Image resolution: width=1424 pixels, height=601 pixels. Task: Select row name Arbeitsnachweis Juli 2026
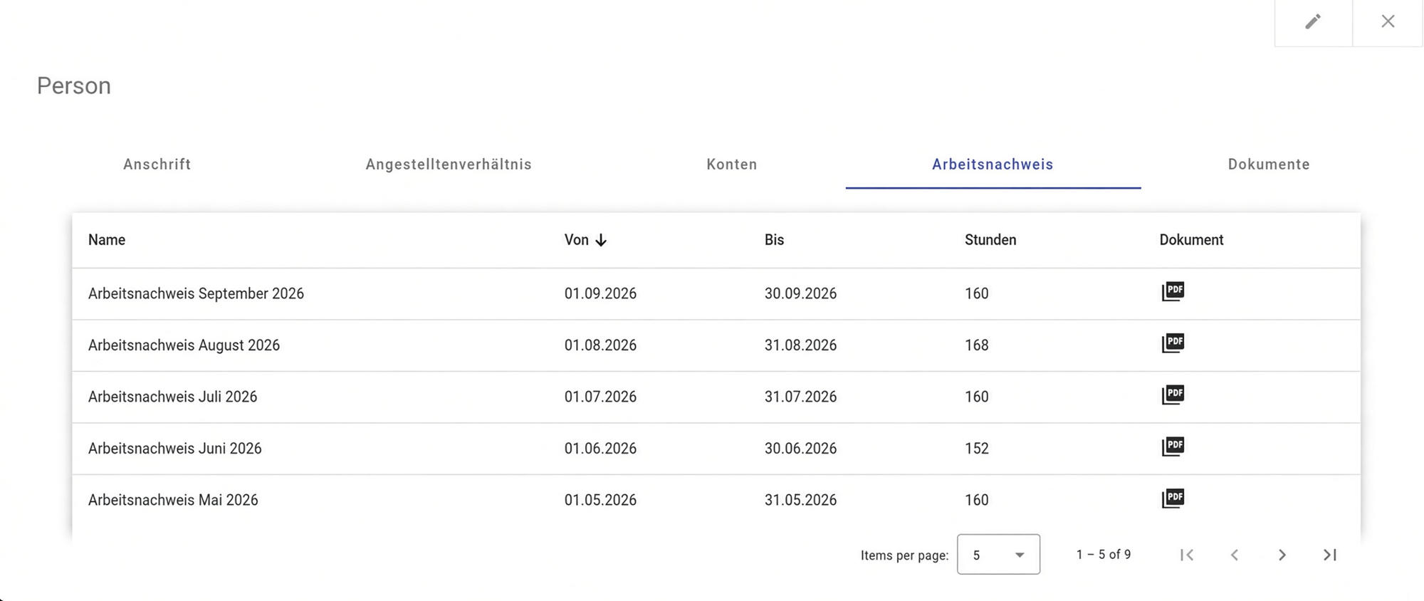click(172, 397)
